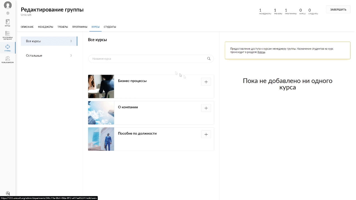Image resolution: width=356 pixels, height=200 pixels.
Task: Open the user profile avatar
Action: click(8, 5)
